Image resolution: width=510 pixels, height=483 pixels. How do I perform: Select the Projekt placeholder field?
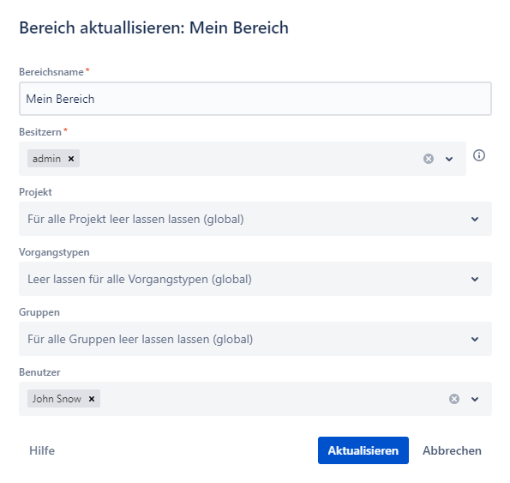pos(255,219)
